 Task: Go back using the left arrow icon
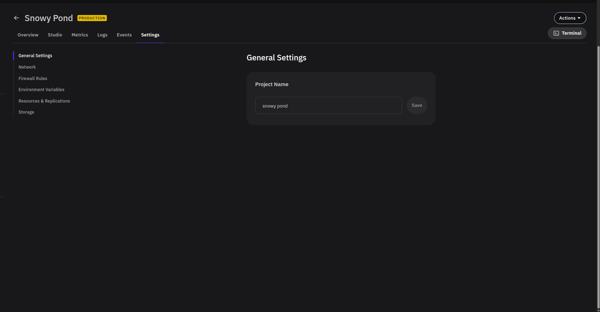[16, 18]
